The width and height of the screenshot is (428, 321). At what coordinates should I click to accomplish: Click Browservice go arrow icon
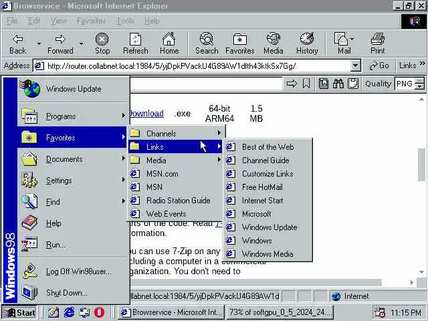(292, 84)
